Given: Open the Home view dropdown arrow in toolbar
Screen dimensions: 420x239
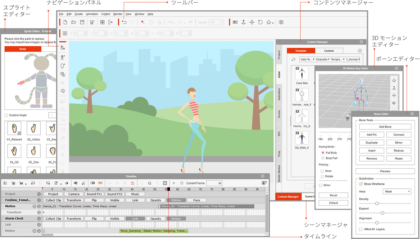Looking at the screenshot, I should tap(273, 23).
